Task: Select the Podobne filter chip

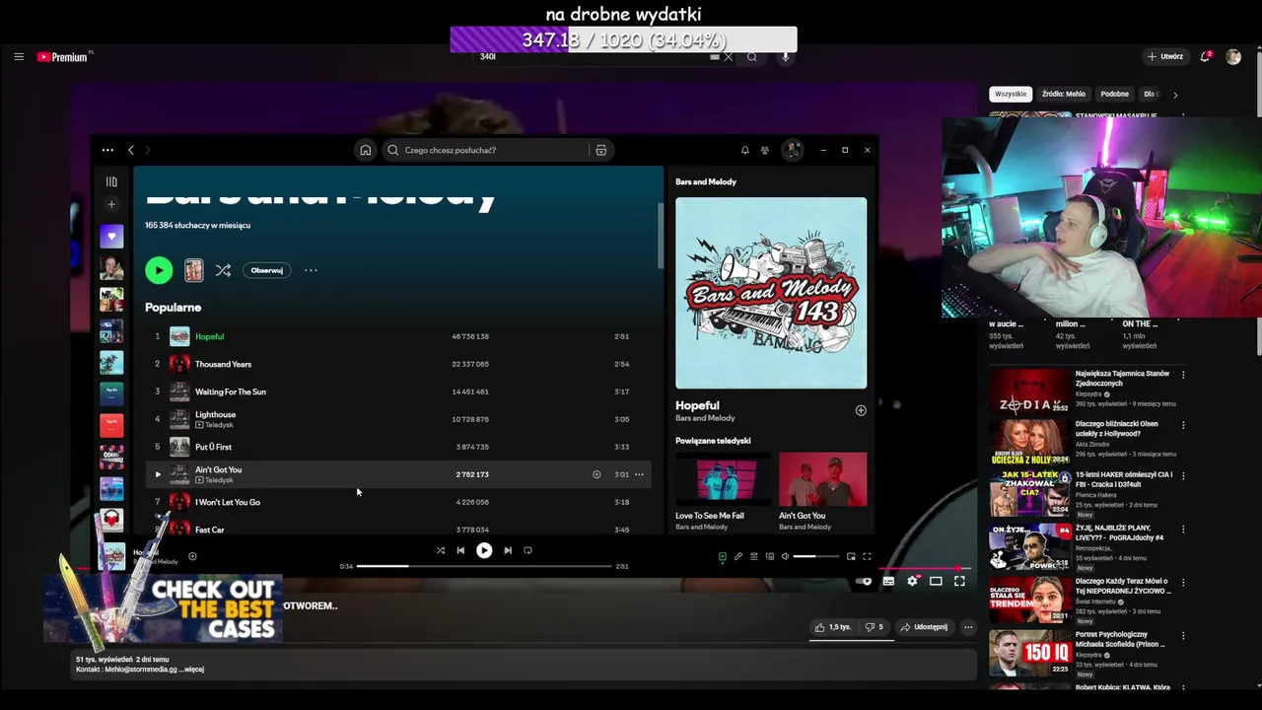Action: (x=1115, y=94)
